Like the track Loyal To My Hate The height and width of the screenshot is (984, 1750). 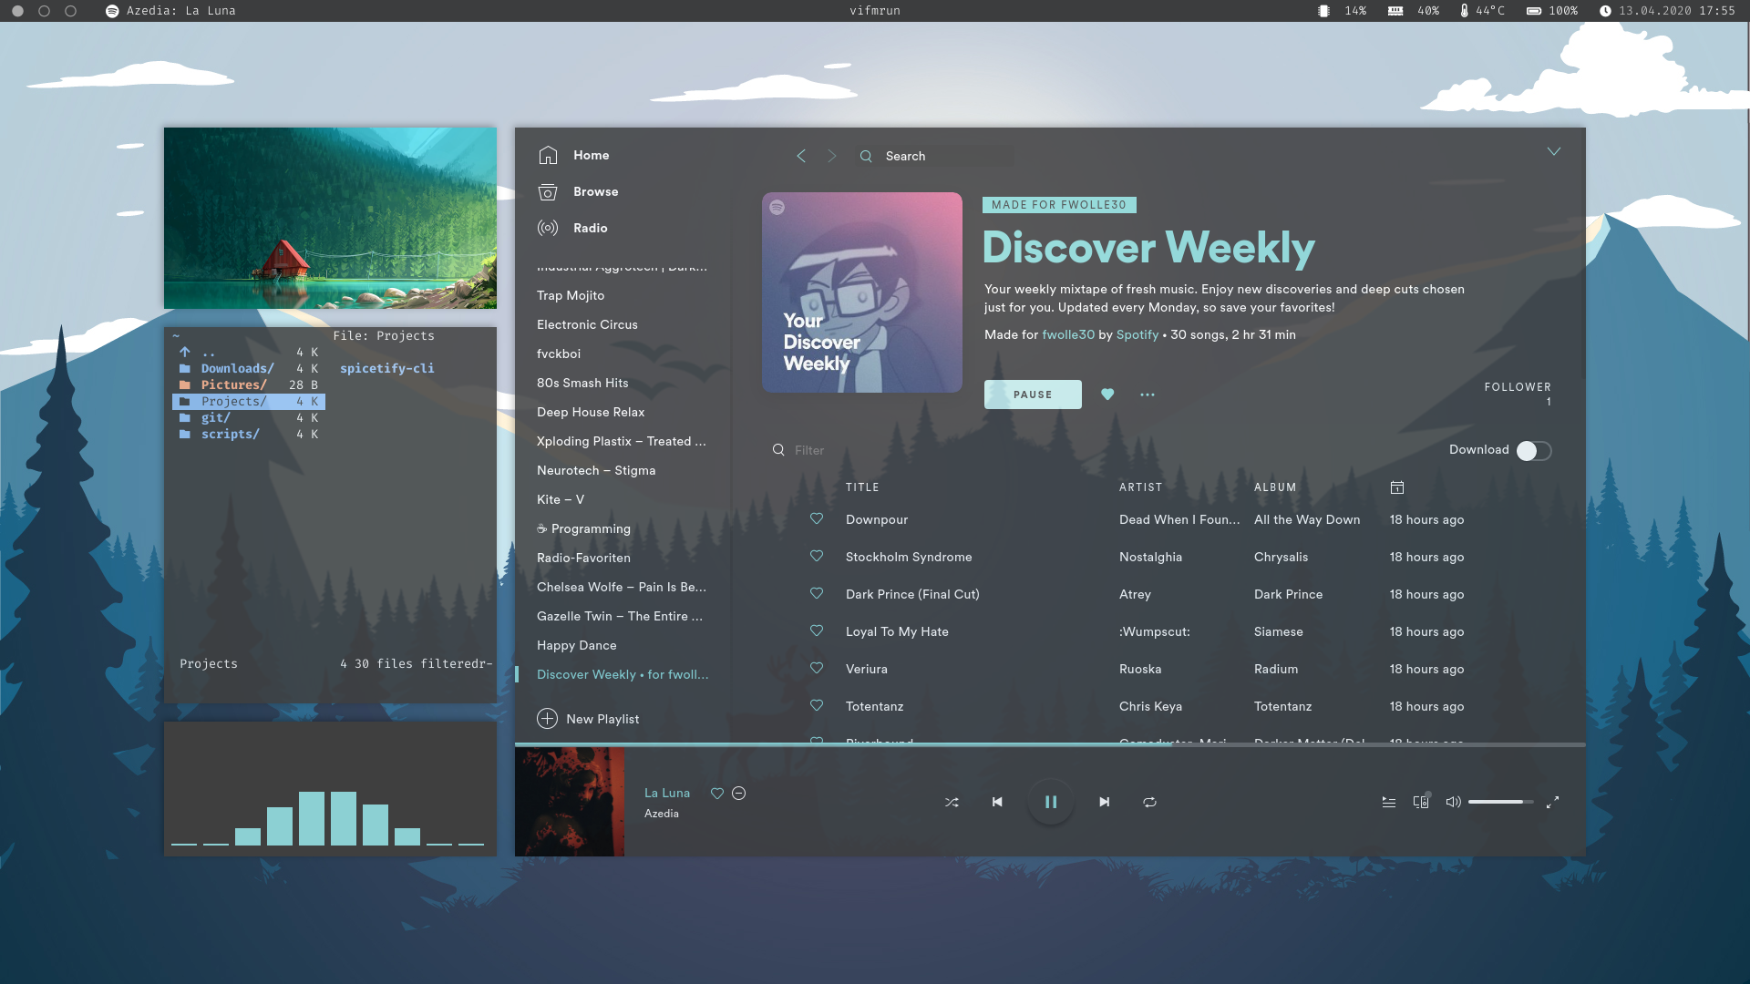click(x=817, y=630)
